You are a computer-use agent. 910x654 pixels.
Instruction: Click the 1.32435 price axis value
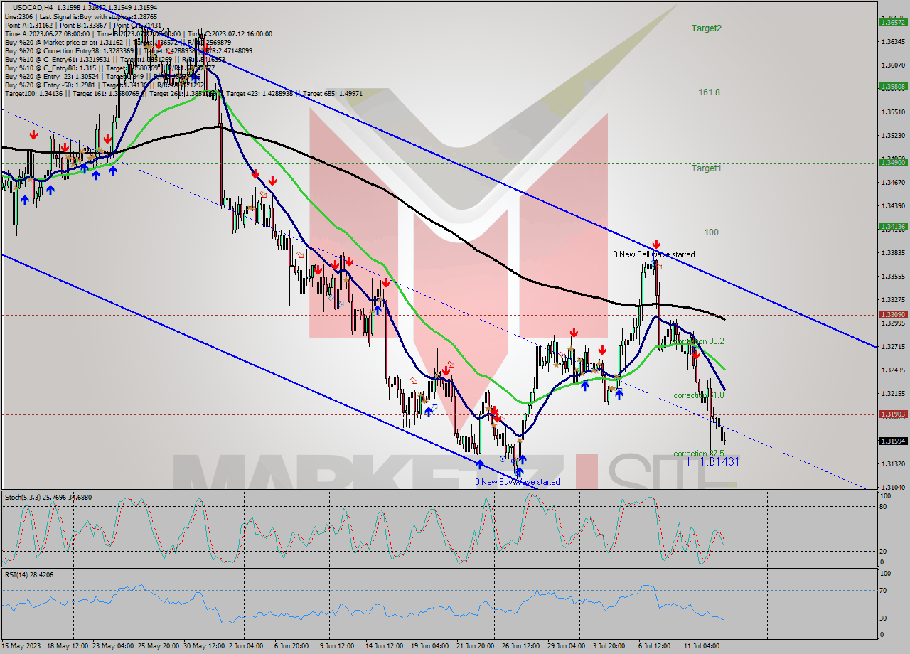point(893,370)
